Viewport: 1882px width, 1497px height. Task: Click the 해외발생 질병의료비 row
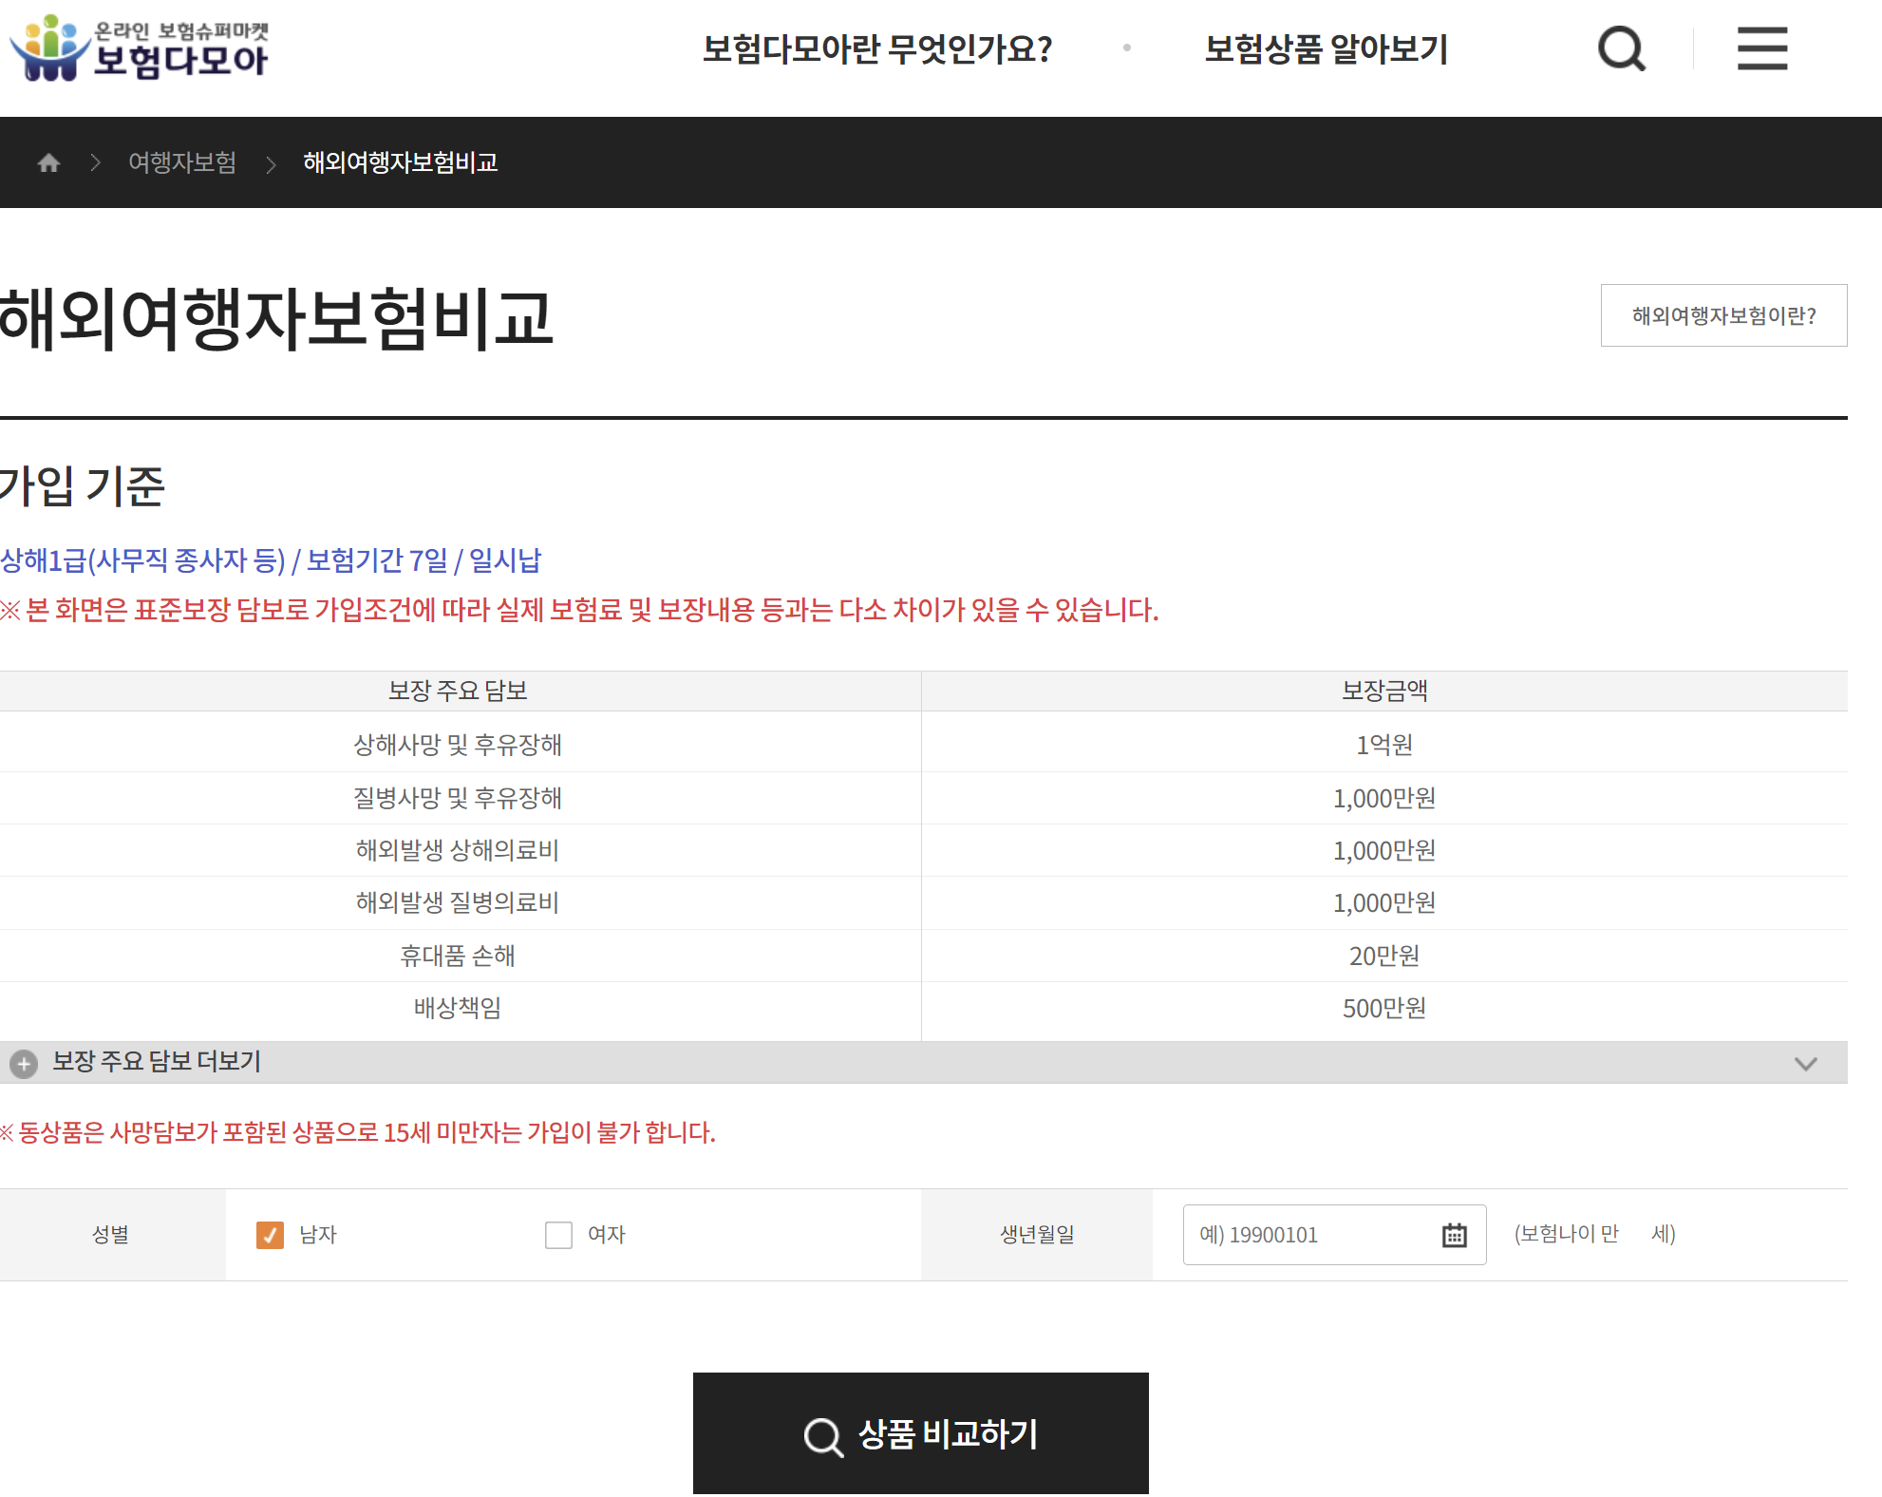point(924,902)
